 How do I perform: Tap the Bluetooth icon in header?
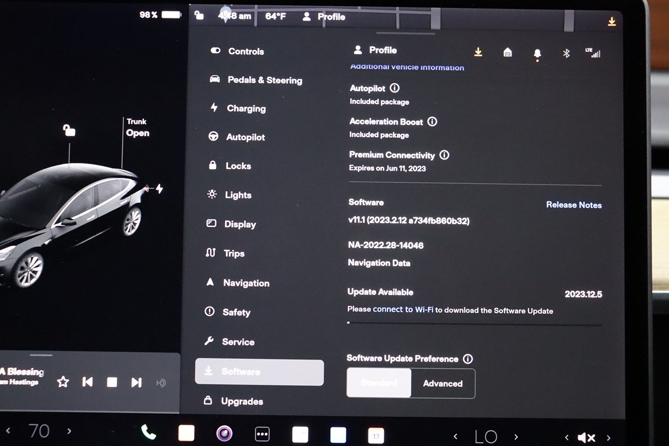(x=566, y=53)
